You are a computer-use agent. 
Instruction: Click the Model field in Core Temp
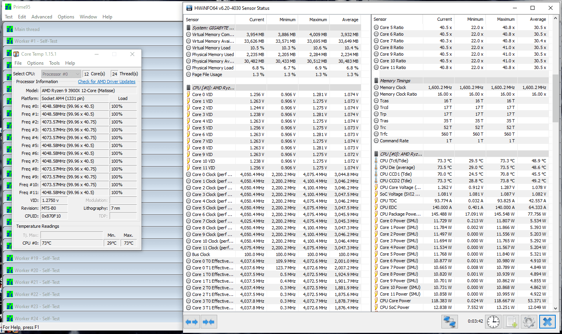pyautogui.click(x=89, y=91)
